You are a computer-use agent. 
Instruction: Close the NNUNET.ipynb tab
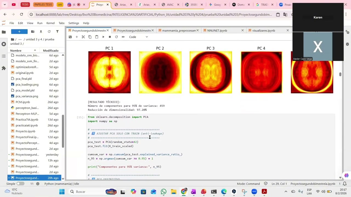coord(242,30)
